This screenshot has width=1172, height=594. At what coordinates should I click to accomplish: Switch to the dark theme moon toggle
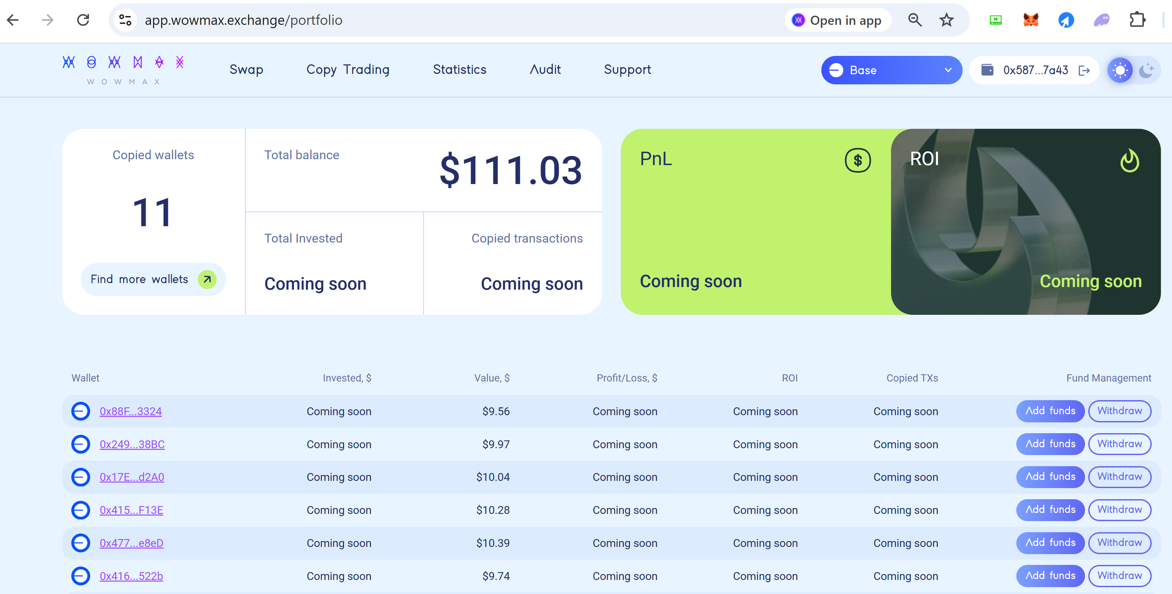[1146, 71]
